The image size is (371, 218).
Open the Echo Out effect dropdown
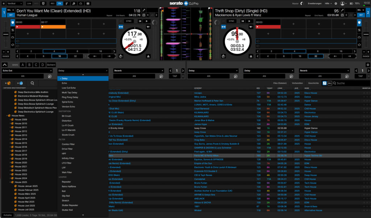(x=28, y=71)
